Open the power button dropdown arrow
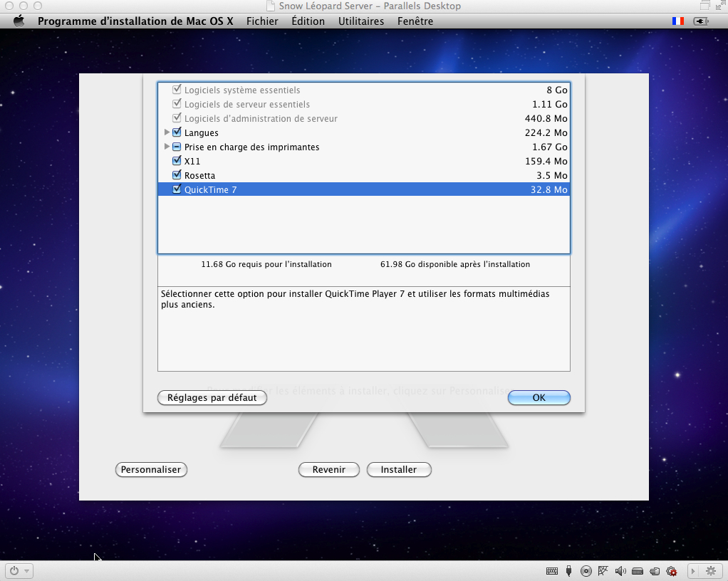 pyautogui.click(x=27, y=571)
